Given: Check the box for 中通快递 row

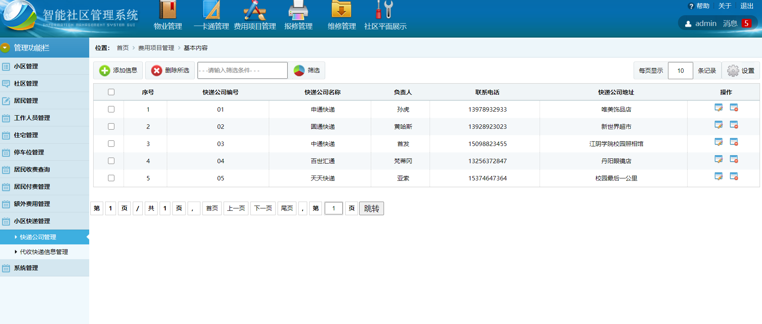Looking at the screenshot, I should pyautogui.click(x=111, y=144).
